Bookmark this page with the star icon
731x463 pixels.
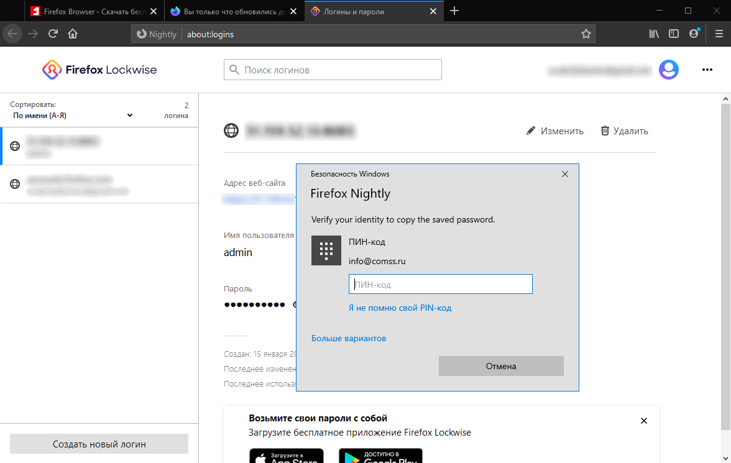[586, 34]
